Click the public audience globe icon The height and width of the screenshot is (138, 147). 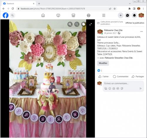pos(119,33)
